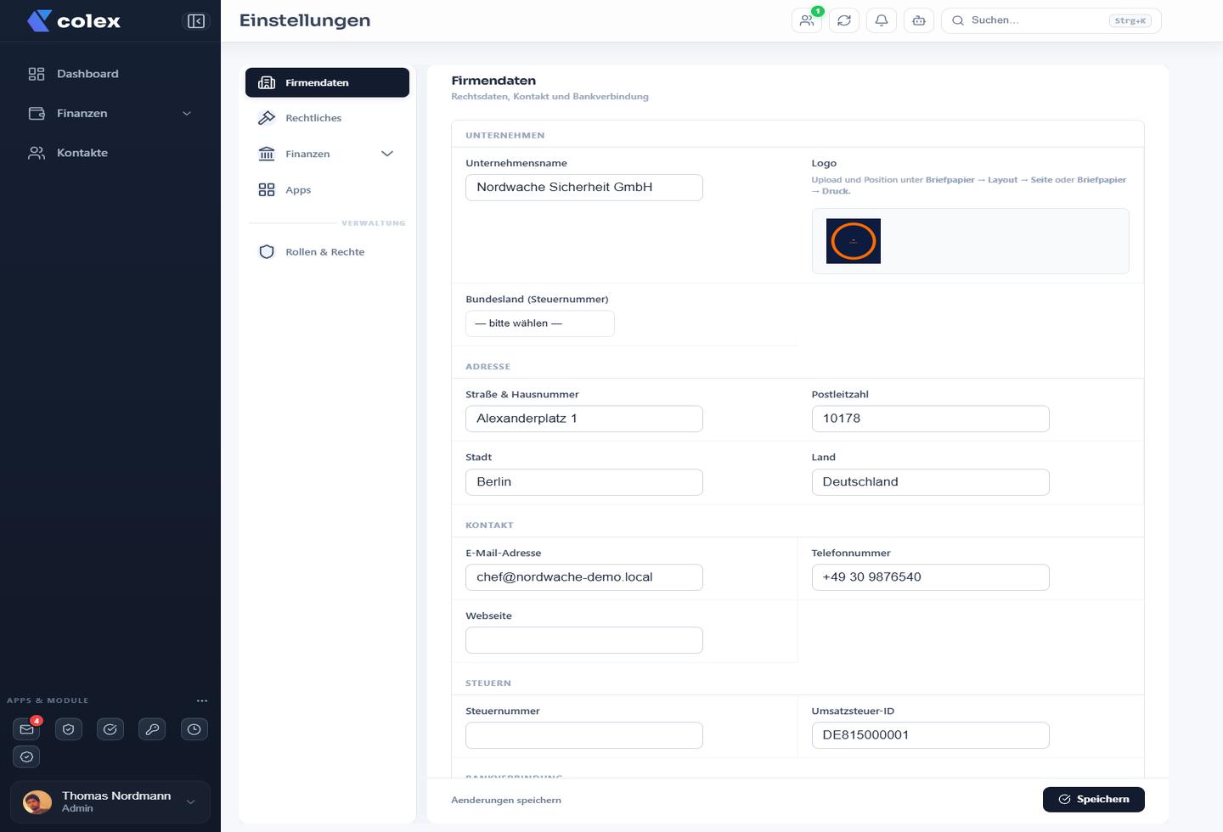Click Thomas Nordmann profile avatar
Viewport: 1223px width, 832px height.
(37, 802)
